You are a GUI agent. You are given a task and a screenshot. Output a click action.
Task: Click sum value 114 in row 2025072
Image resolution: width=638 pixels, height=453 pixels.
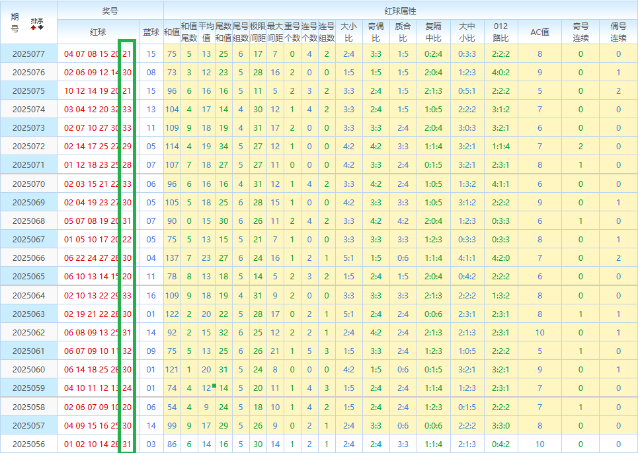tap(172, 146)
